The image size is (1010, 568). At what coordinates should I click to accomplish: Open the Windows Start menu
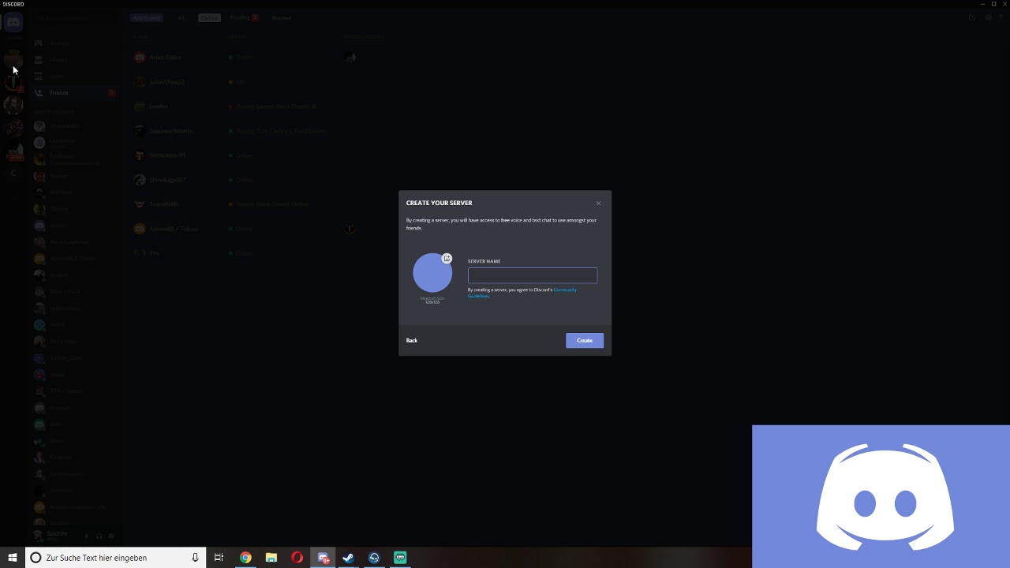[x=13, y=558]
